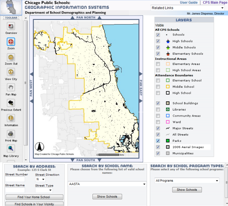Viewport: 228px width, 206px height.
Task: Click the right Pan North arrow
Action: pos(99,18)
